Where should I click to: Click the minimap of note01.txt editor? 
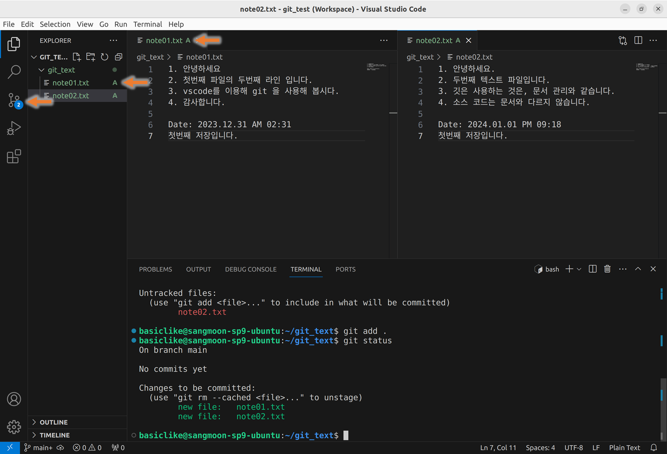[x=376, y=67]
